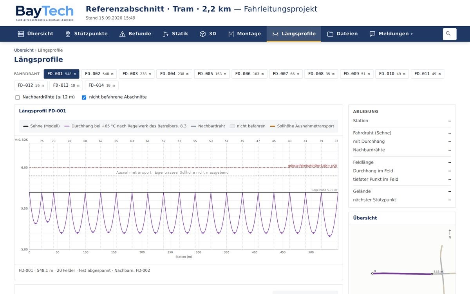Select contact wire FD-002 548 m
The image size is (470, 294).
99,74
